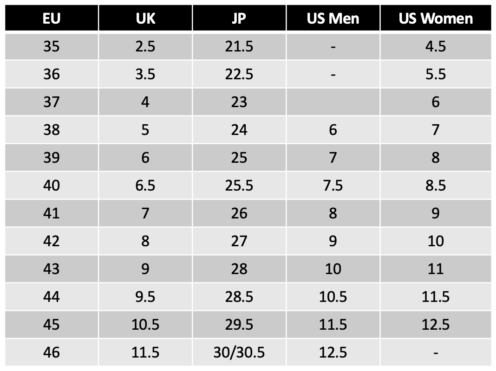Select the US Men 7.5 cell
The image size is (496, 371).
[x=333, y=185]
